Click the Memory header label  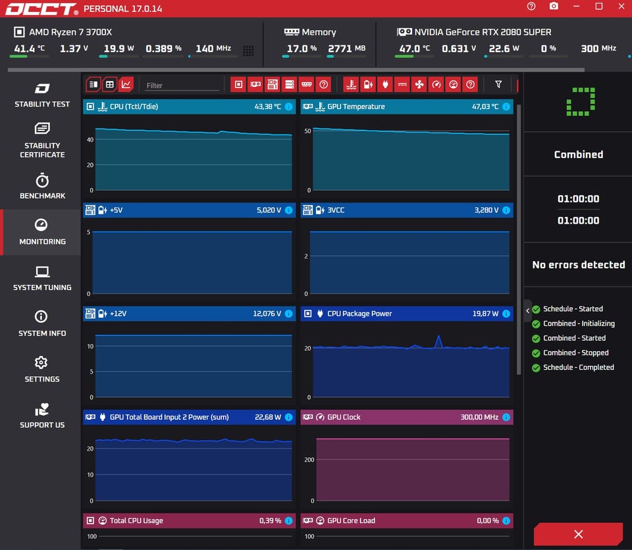[310, 32]
